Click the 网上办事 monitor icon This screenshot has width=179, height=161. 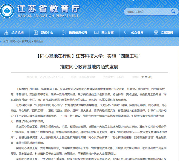(96, 33)
